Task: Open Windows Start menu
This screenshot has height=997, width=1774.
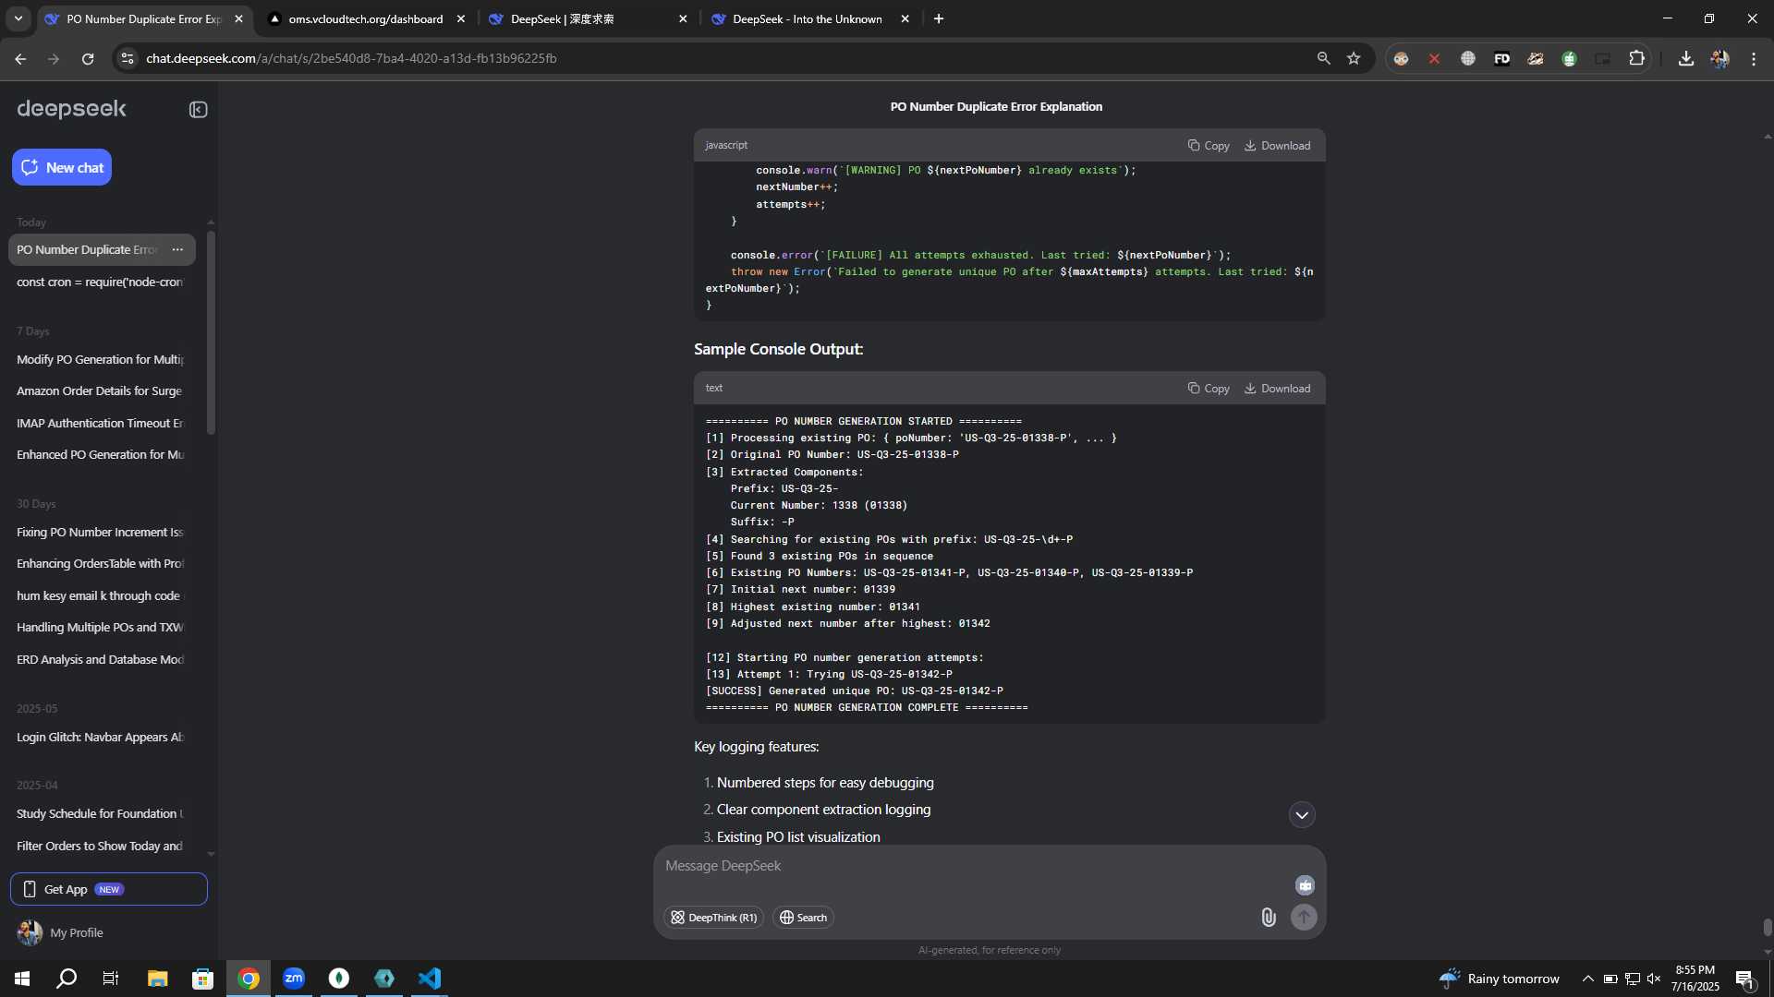Action: (22, 979)
